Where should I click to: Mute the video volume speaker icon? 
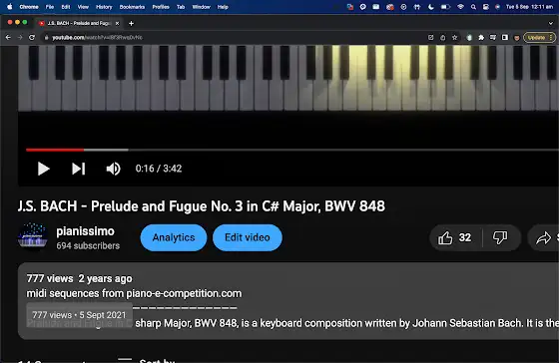pos(114,169)
